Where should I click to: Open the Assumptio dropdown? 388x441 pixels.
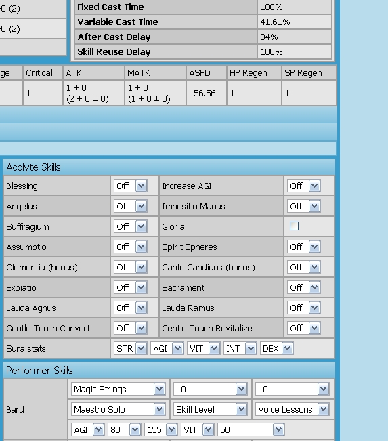[x=131, y=247]
